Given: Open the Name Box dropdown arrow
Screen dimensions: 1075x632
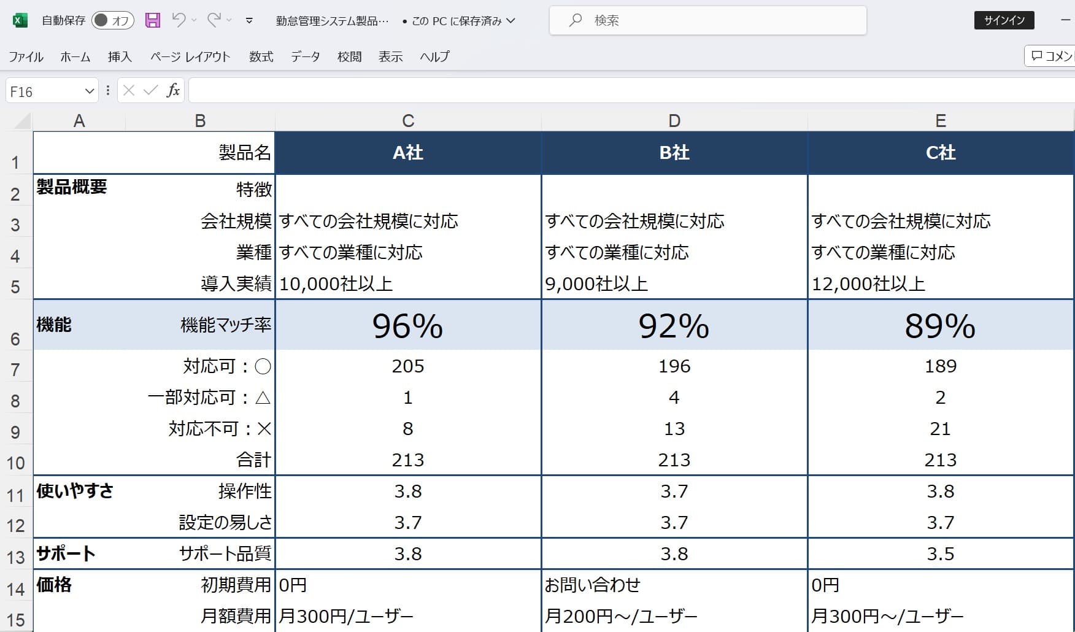Looking at the screenshot, I should click(88, 90).
